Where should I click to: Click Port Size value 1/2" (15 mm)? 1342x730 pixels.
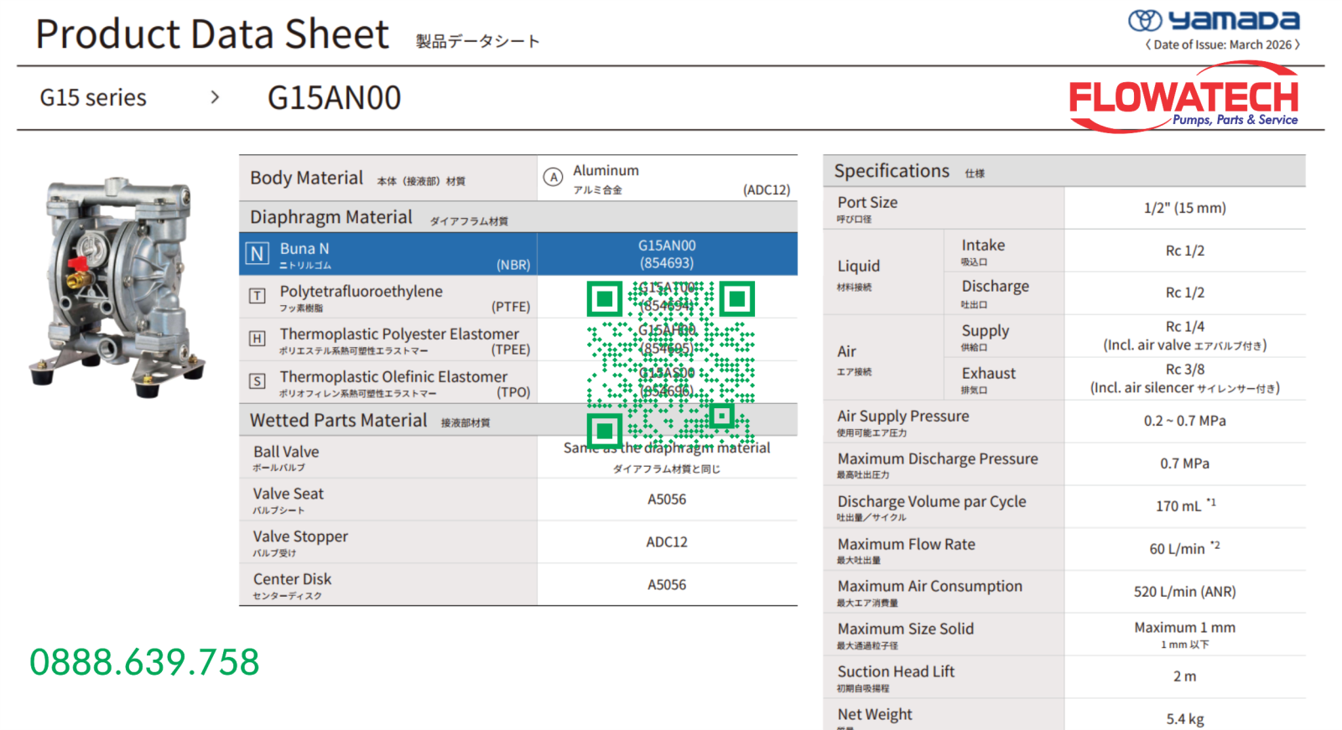pos(1184,208)
